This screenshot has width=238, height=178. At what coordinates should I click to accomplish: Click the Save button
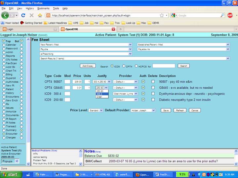tap(166, 110)
